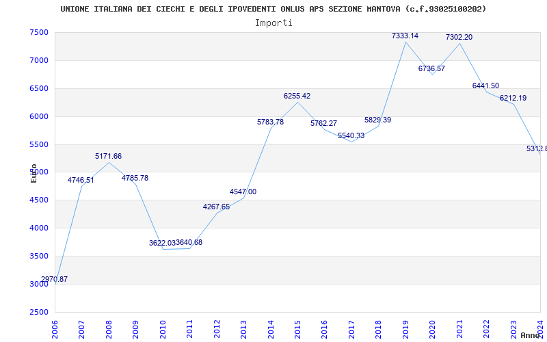Click the 6441.50 data label
Screen dimensions: 547x342
point(485,86)
